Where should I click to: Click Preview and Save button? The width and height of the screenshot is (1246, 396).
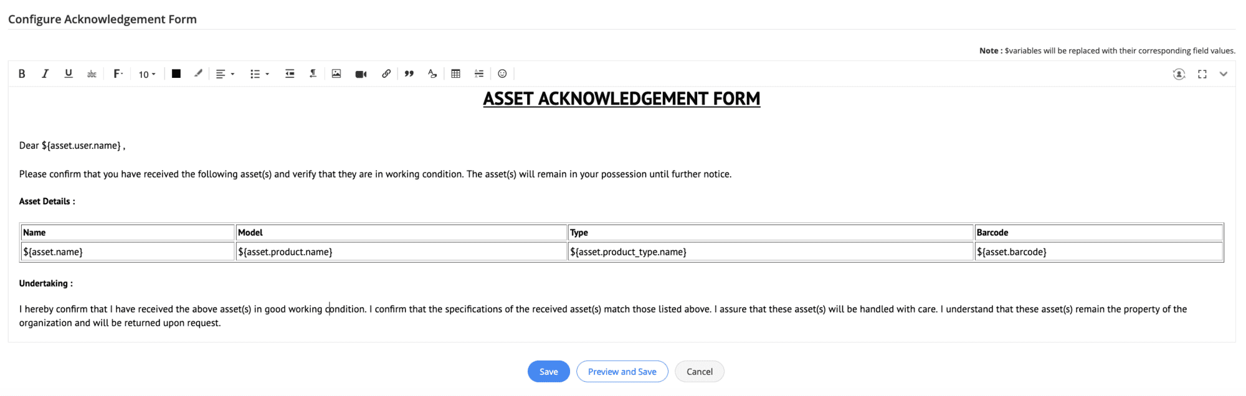click(x=622, y=372)
